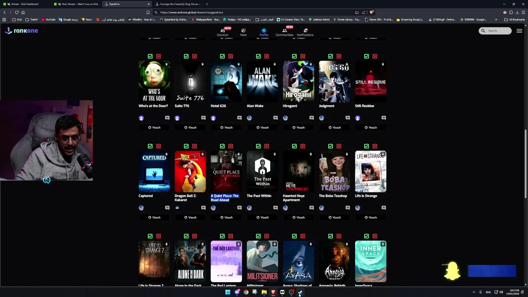The width and height of the screenshot is (528, 297).
Task: View suggester avatar under Alan Wake
Action: (249, 118)
